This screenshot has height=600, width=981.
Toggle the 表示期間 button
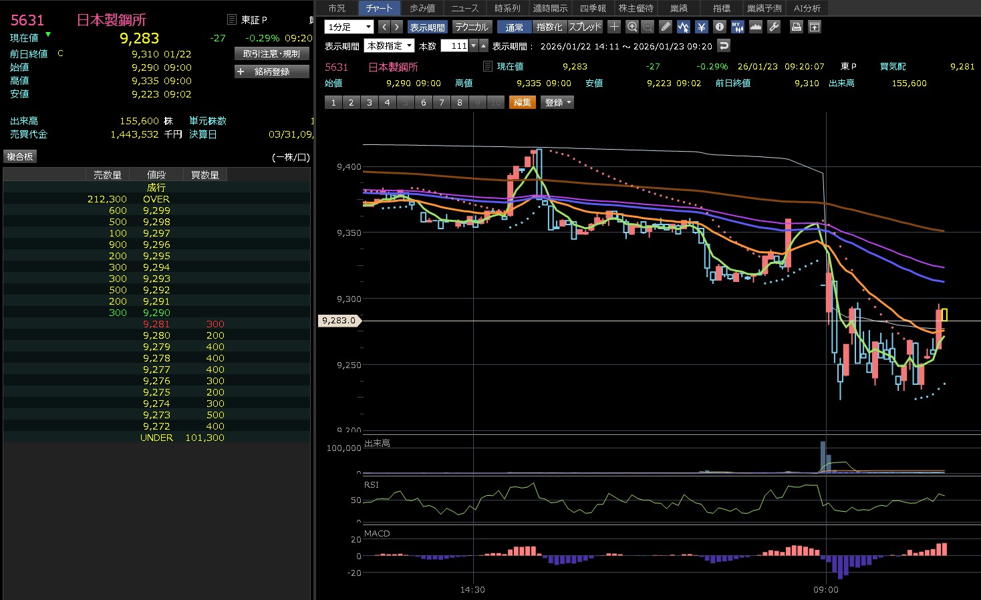427,27
